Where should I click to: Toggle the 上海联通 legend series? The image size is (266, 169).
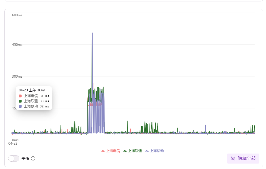pos(132,151)
